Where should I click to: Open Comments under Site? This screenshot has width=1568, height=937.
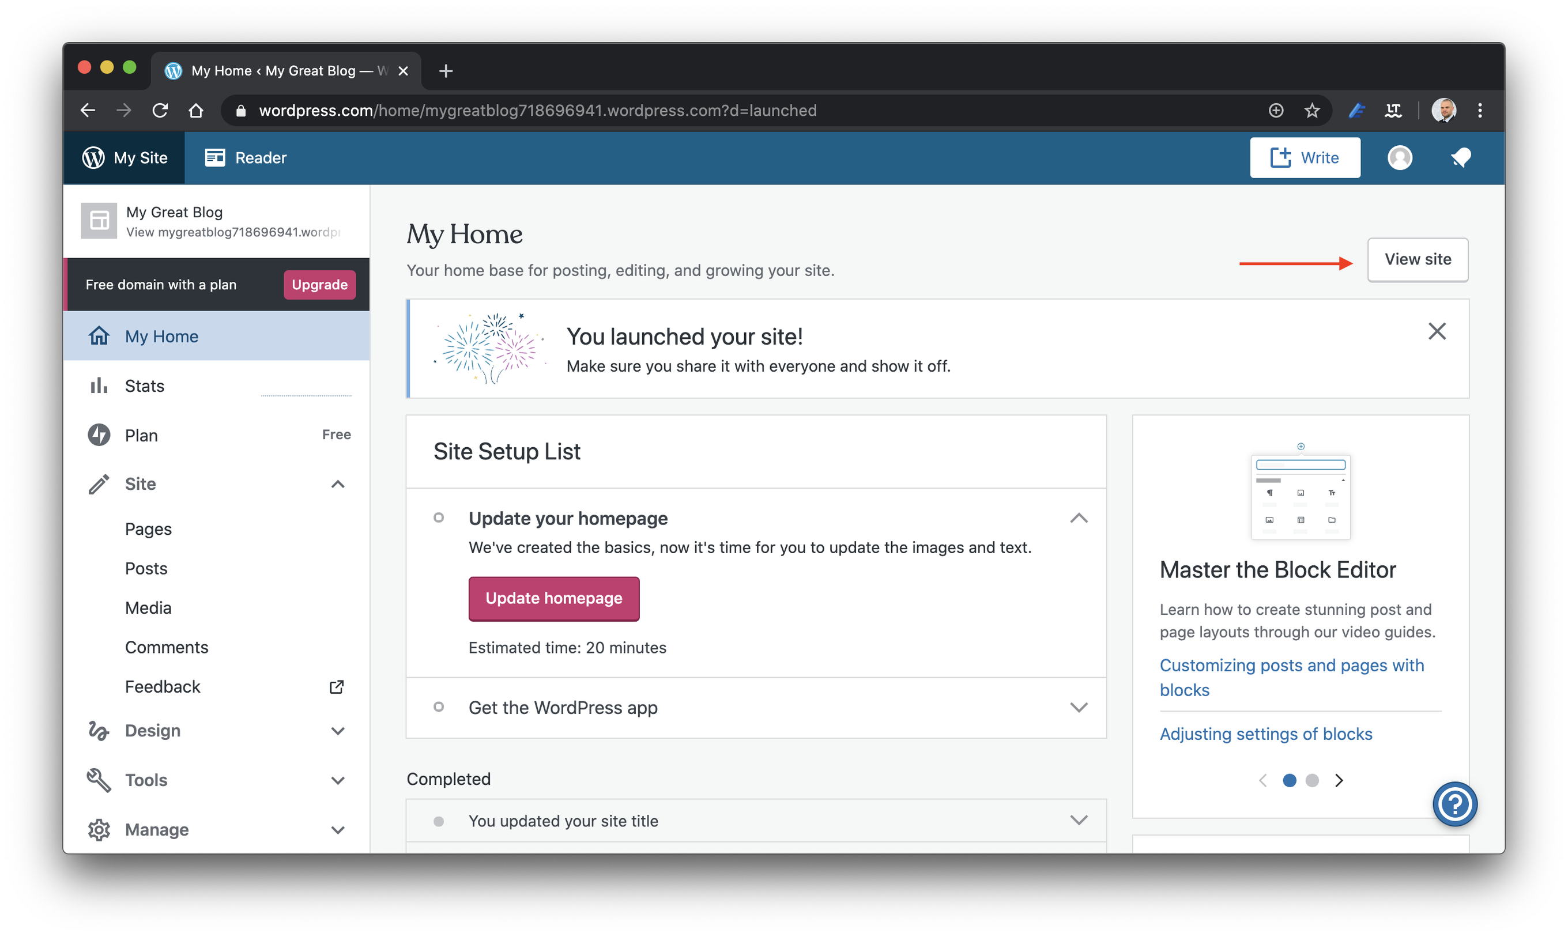coord(167,647)
